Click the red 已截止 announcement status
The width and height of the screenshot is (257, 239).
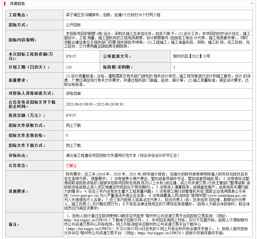[71, 166]
